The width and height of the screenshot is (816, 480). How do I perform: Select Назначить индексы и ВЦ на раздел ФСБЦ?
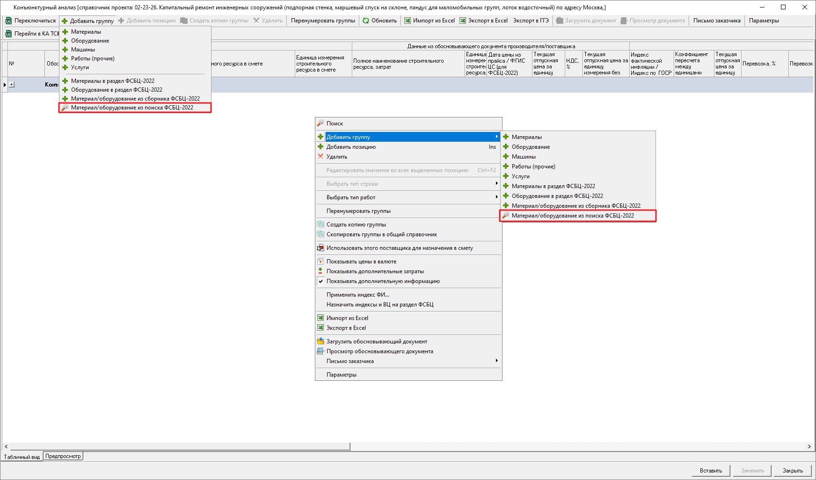coord(408,305)
